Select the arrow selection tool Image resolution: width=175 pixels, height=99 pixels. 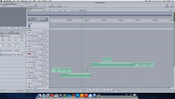(x=29, y=11)
